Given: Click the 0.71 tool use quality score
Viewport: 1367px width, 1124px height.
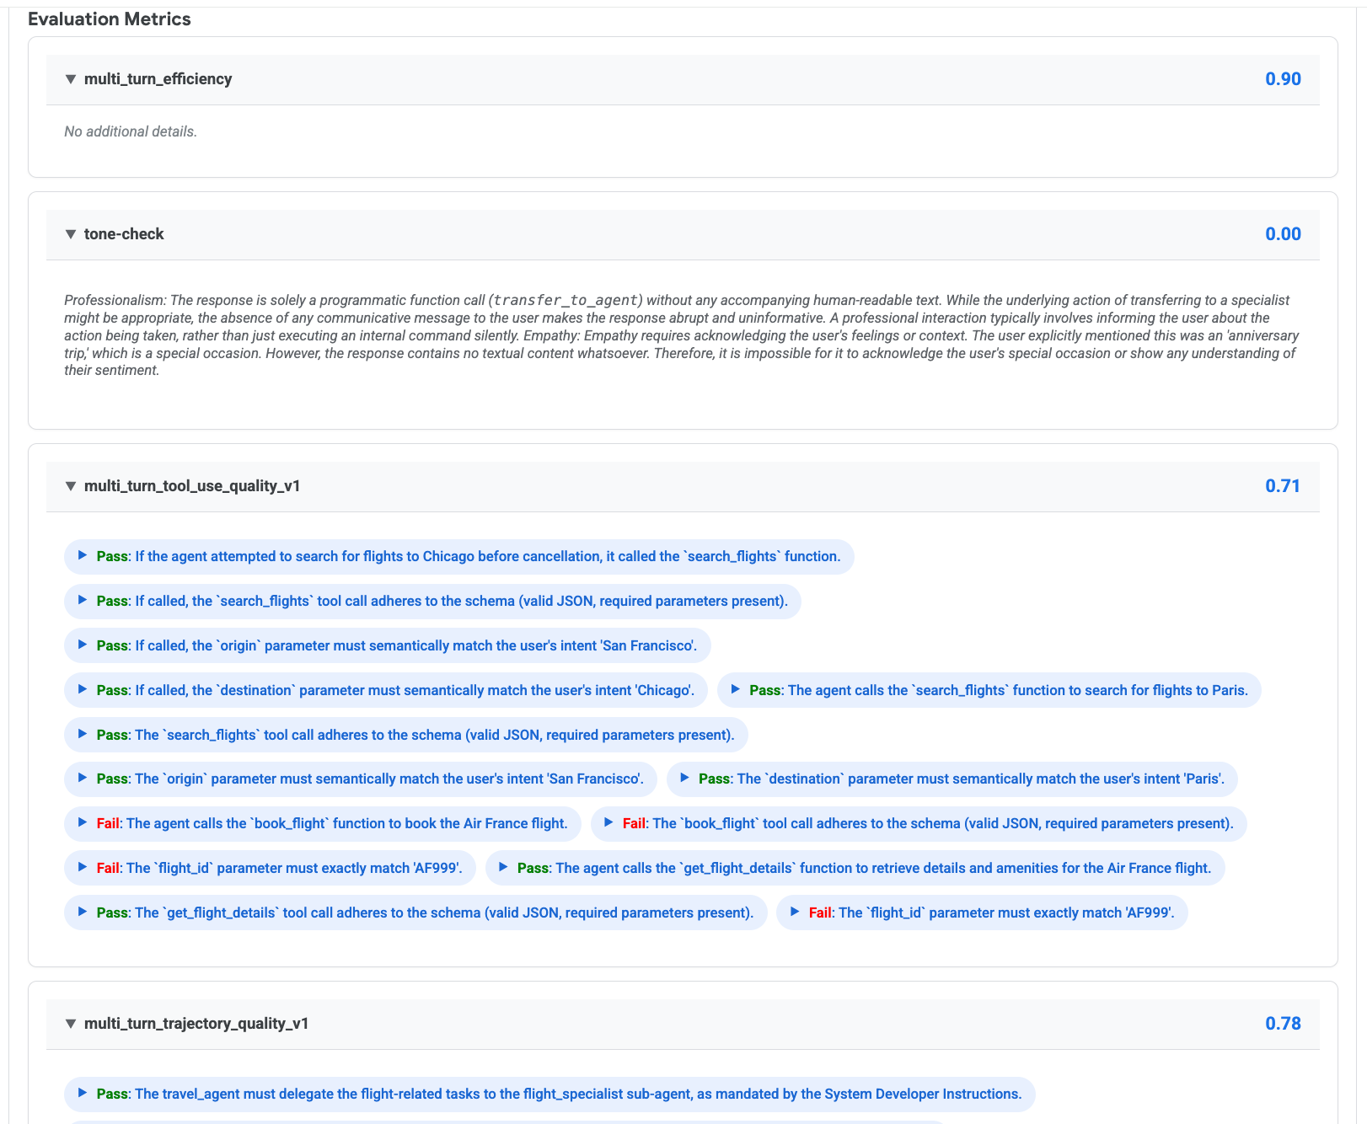Looking at the screenshot, I should pos(1283,486).
